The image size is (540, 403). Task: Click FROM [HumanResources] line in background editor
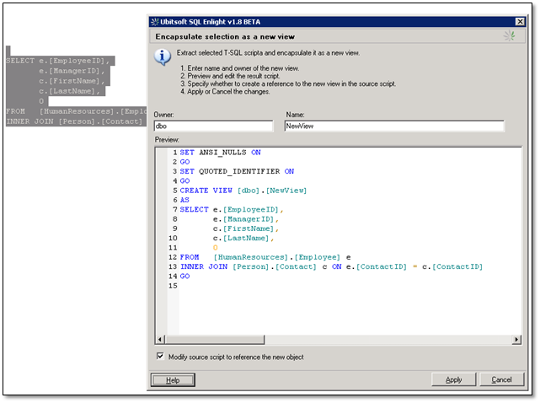click(x=76, y=111)
